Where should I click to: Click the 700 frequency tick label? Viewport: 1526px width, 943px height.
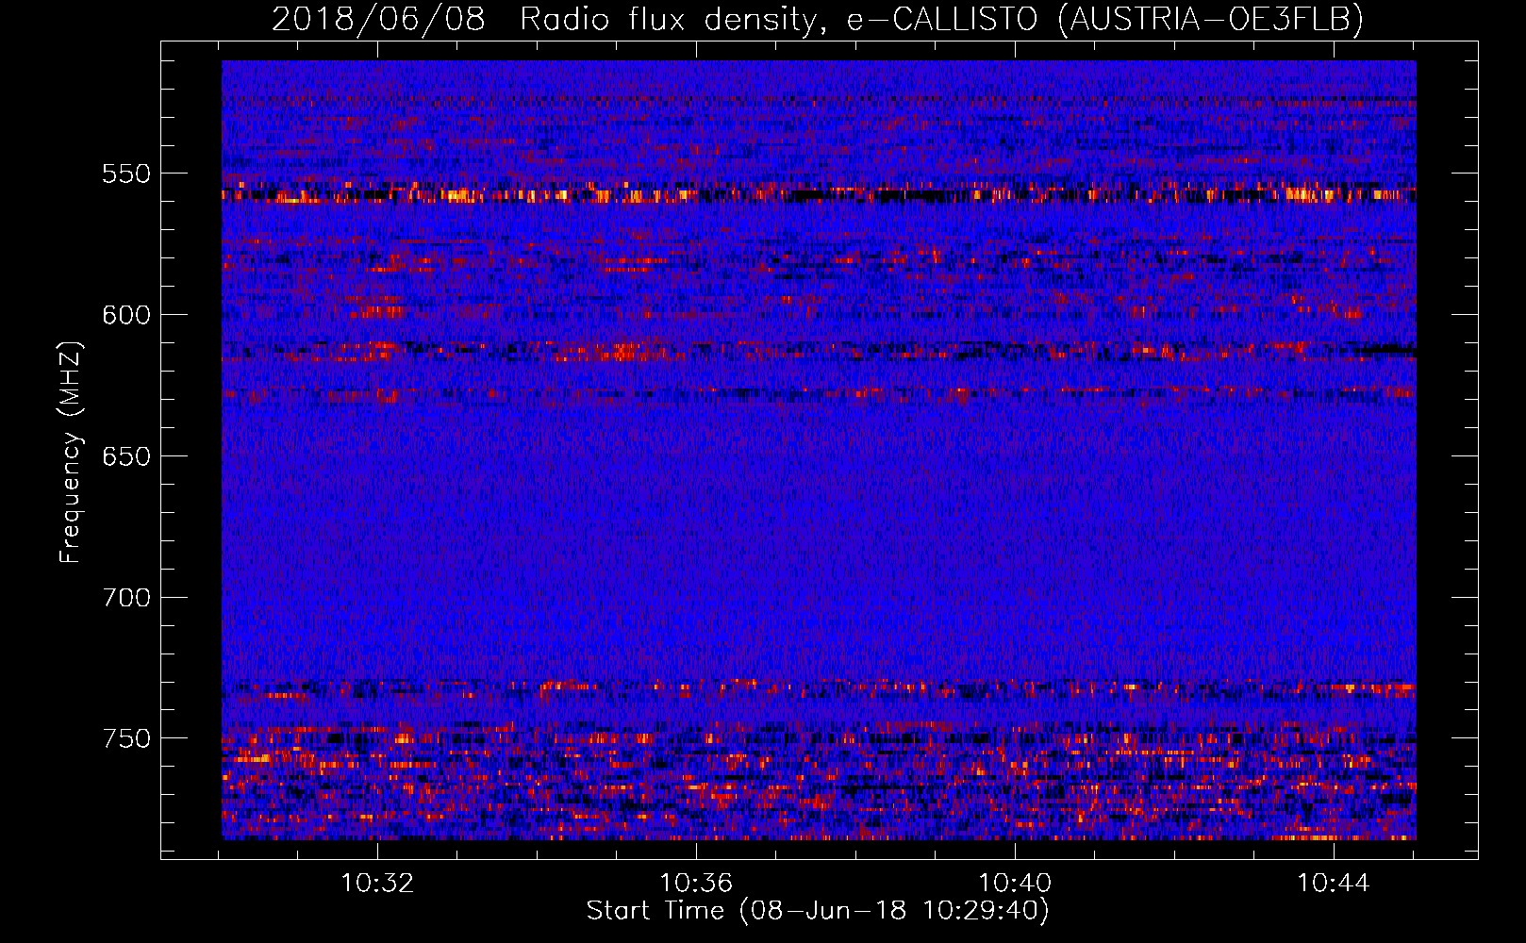126,598
